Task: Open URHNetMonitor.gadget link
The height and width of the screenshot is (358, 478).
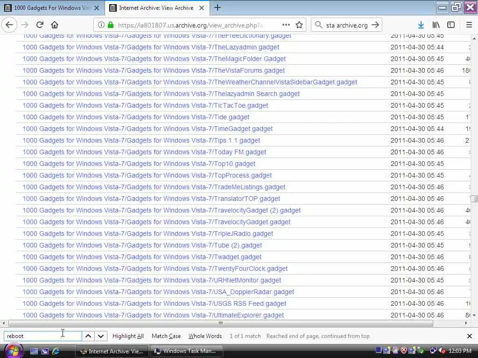Action: (x=152, y=280)
